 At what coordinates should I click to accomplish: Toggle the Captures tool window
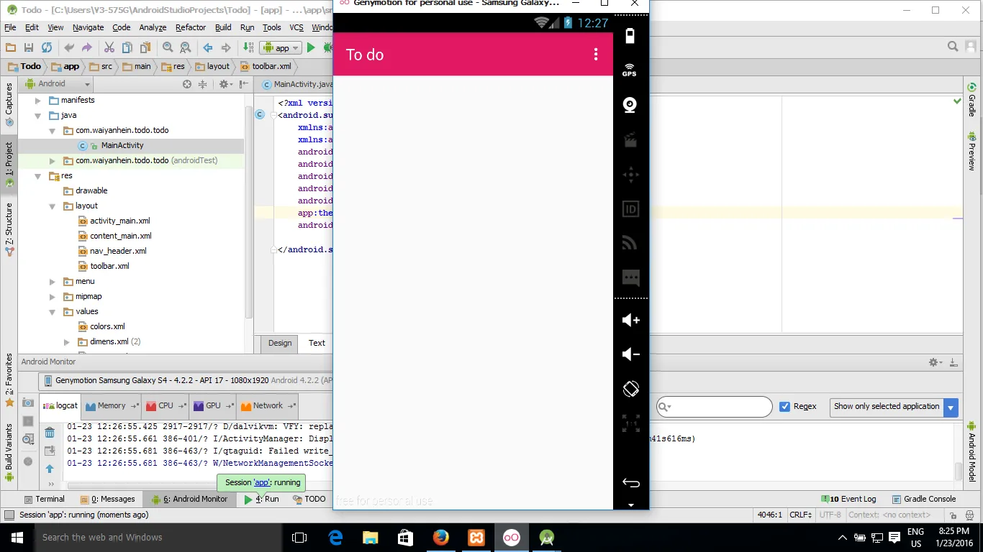click(9, 104)
